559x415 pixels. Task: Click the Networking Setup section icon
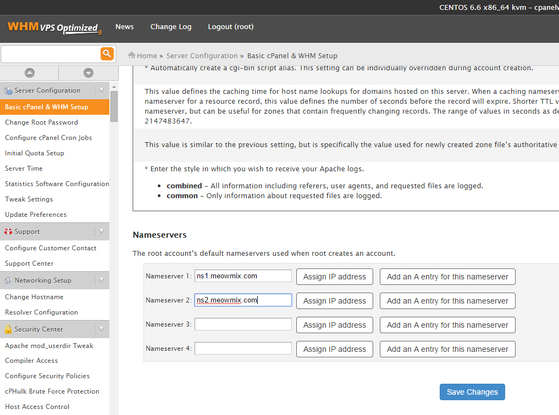pos(8,281)
